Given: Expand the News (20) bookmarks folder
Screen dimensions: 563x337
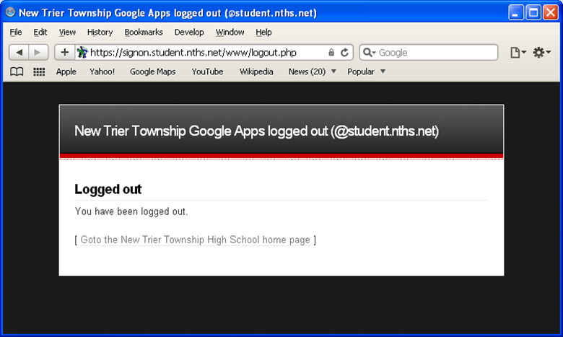Looking at the screenshot, I should point(313,71).
